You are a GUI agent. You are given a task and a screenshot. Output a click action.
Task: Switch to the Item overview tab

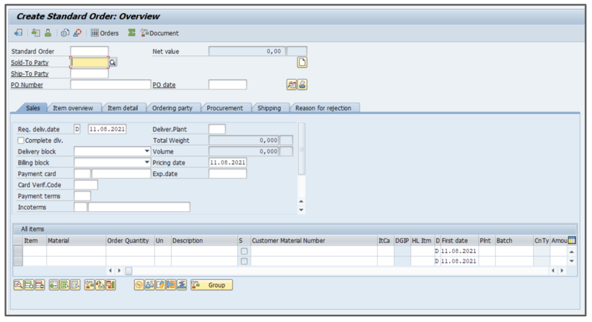point(73,108)
